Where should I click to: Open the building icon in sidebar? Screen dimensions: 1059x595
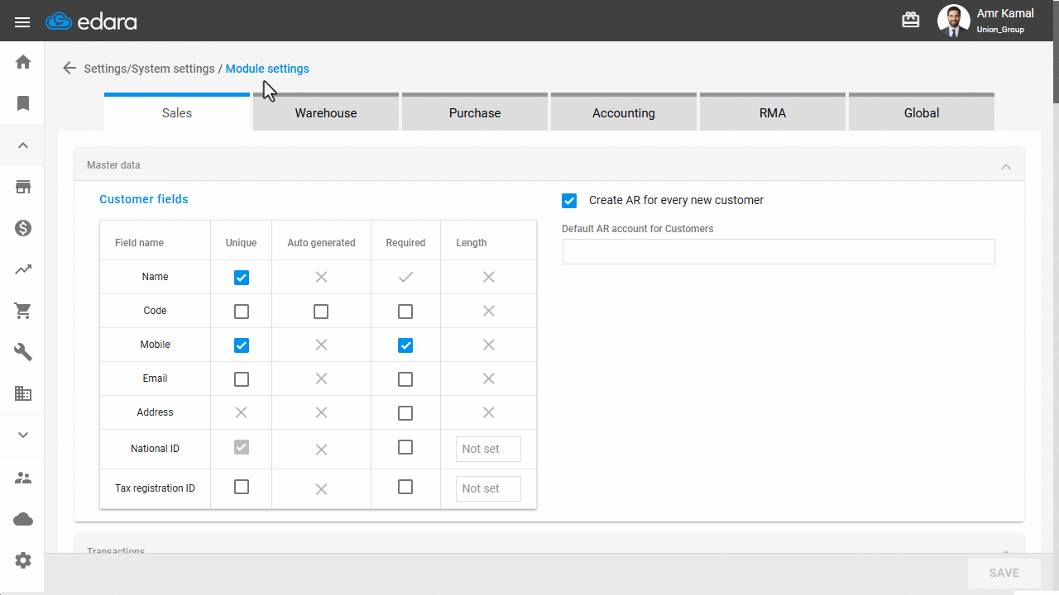click(x=23, y=393)
